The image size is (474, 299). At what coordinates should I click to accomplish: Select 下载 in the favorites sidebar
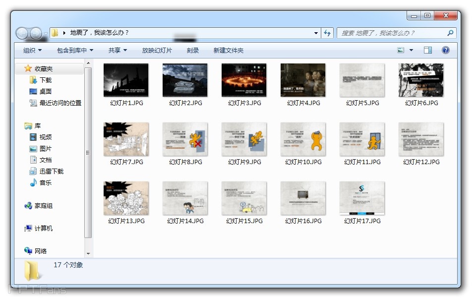pos(45,80)
